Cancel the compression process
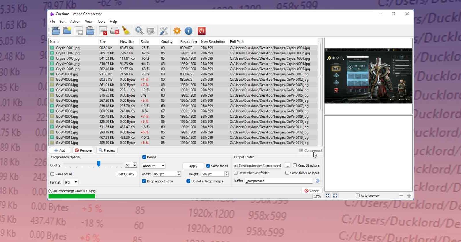The height and width of the screenshot is (242, 461). click(311, 191)
